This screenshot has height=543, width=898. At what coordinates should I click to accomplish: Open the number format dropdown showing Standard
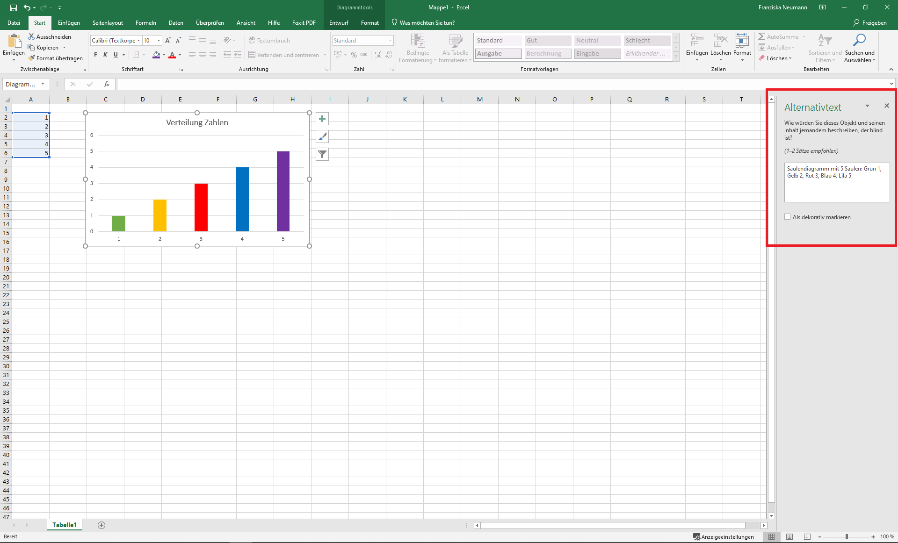[391, 40]
